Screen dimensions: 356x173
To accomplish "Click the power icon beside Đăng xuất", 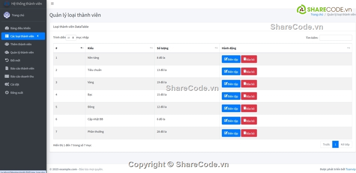I will [x=7, y=92].
